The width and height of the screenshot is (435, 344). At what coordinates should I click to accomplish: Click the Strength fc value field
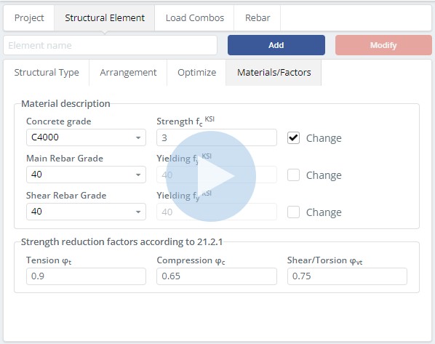coord(216,137)
